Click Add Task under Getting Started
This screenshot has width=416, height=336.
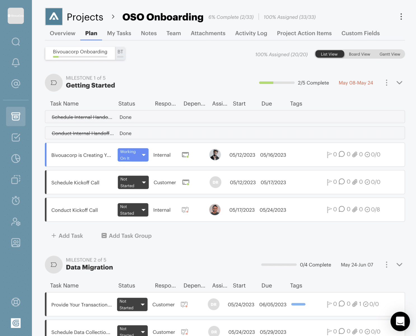point(67,235)
